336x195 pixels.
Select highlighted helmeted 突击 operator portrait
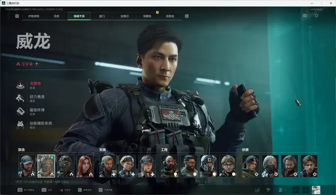46,166
